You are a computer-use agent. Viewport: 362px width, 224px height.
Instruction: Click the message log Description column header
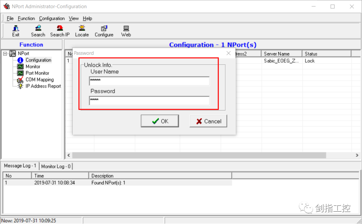pos(160,176)
